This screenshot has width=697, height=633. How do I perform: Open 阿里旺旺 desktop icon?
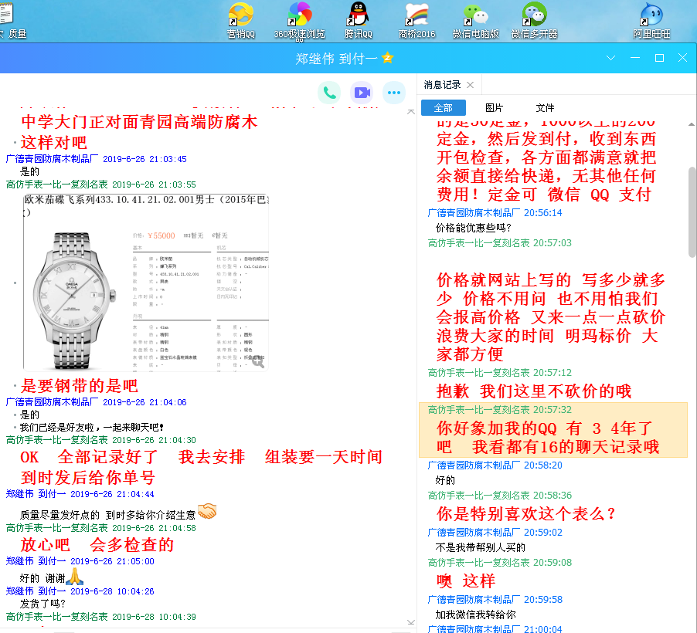tap(651, 15)
